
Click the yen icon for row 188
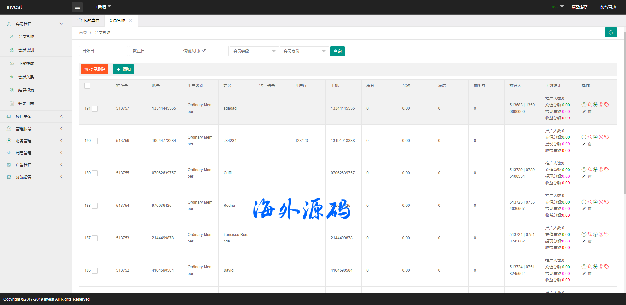point(595,202)
